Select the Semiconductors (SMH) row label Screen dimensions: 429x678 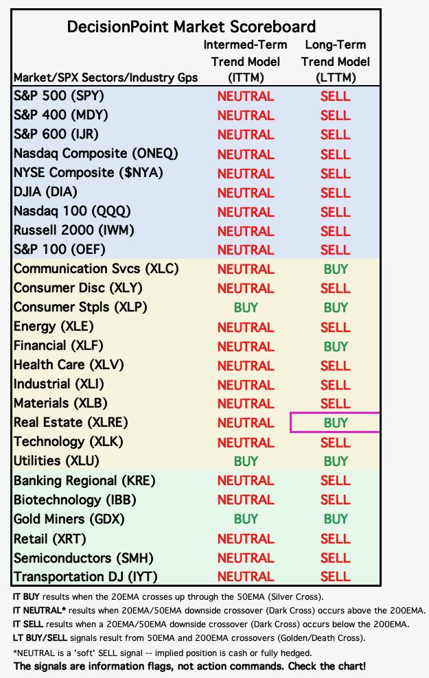84,558
